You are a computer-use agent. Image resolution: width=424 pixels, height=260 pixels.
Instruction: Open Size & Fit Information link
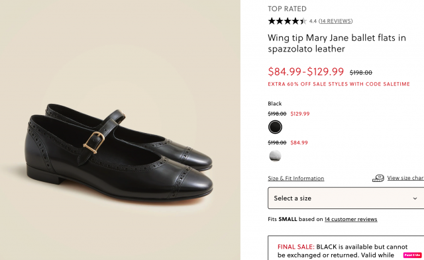point(296,179)
